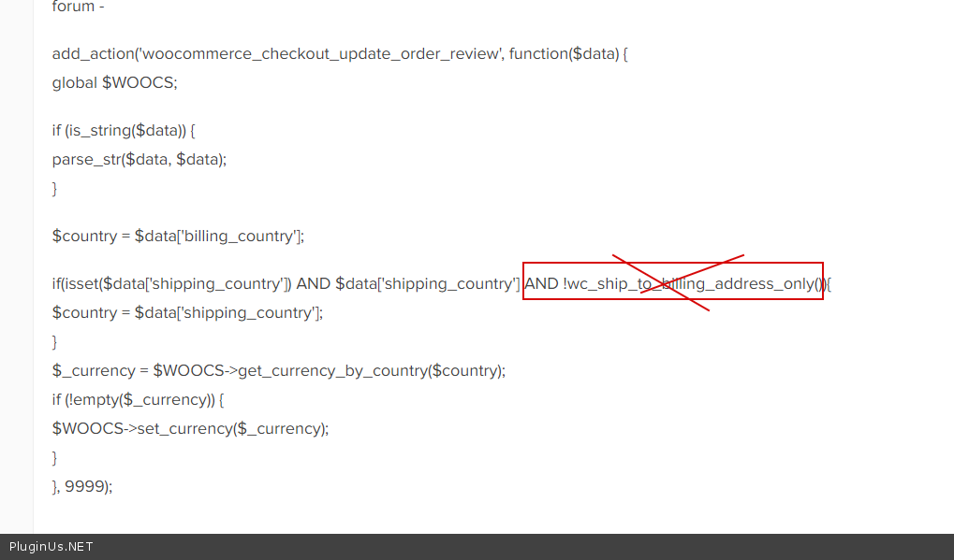
Task: Click the function($data) text
Action: tap(564, 53)
